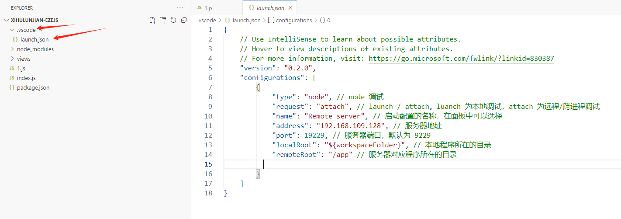Click the braces icon beside package.json
621x219 pixels.
click(x=12, y=87)
